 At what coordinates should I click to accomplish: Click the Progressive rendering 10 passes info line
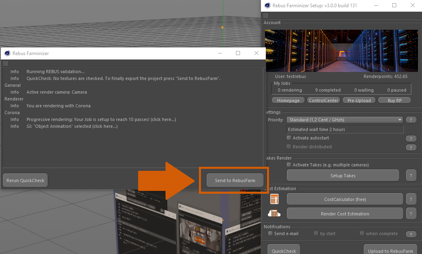[101, 119]
